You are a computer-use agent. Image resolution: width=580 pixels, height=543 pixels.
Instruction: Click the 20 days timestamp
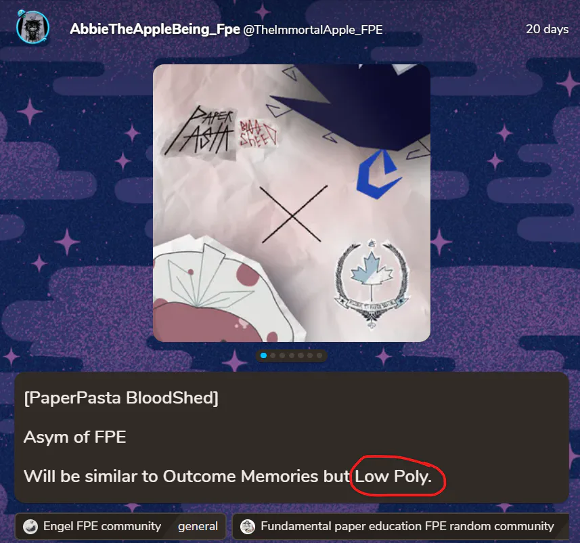(x=547, y=29)
